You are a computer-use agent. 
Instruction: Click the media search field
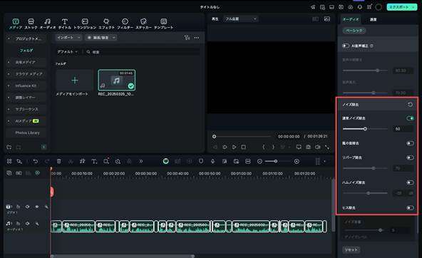[x=143, y=52]
